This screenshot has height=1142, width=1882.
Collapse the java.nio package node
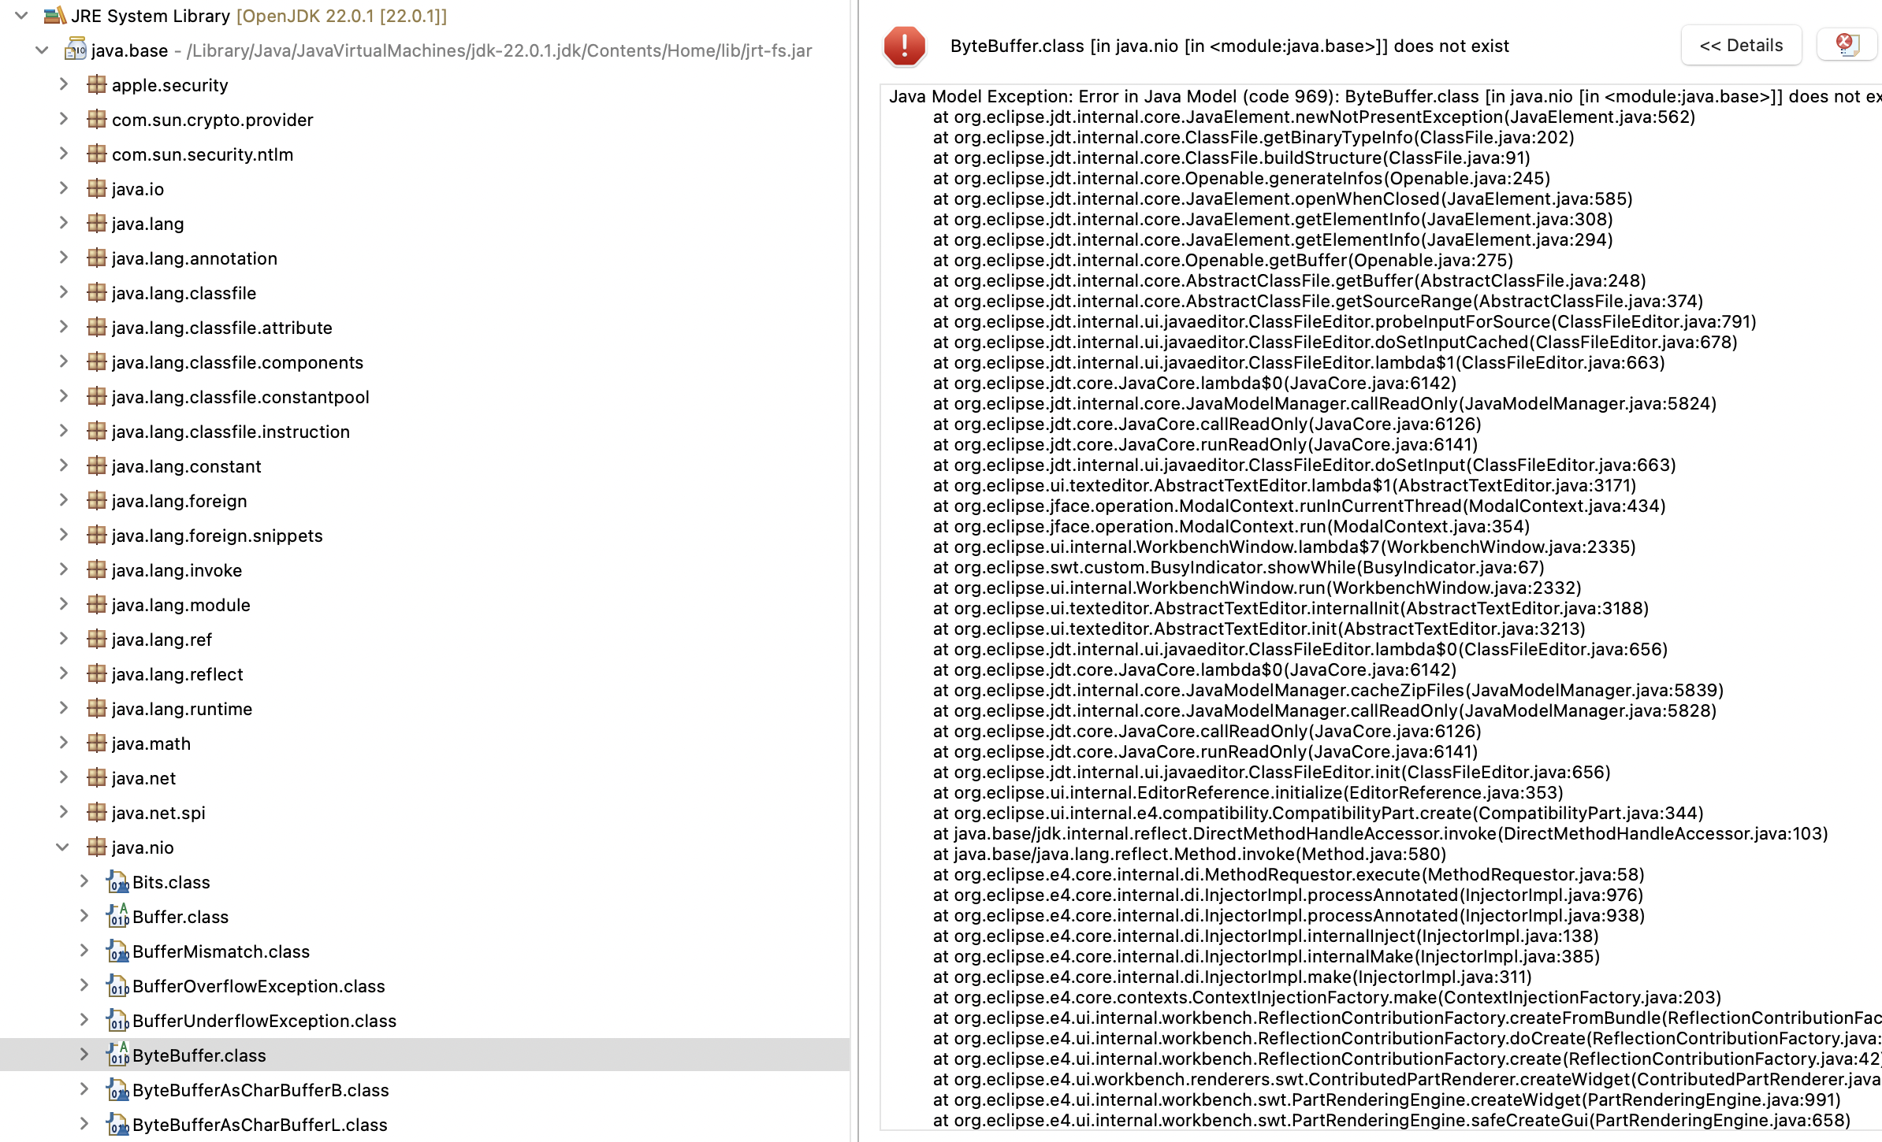click(x=63, y=847)
